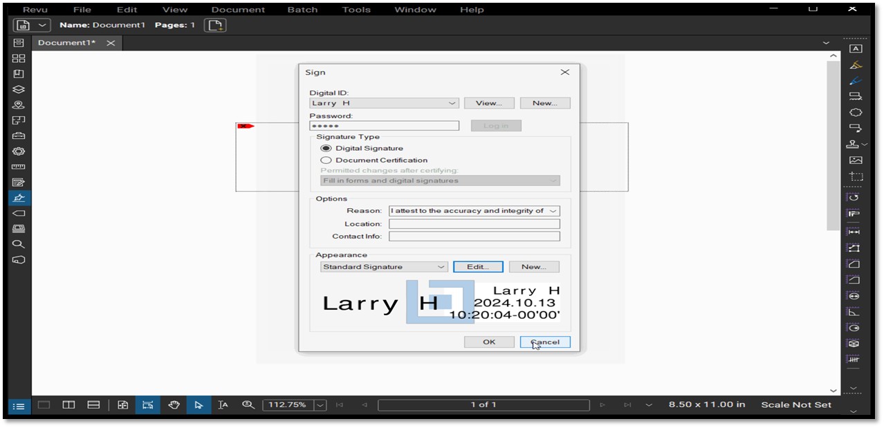This screenshot has height=428, width=884.
Task: Open the Digital ID dropdown showing Larry H
Action: point(384,103)
